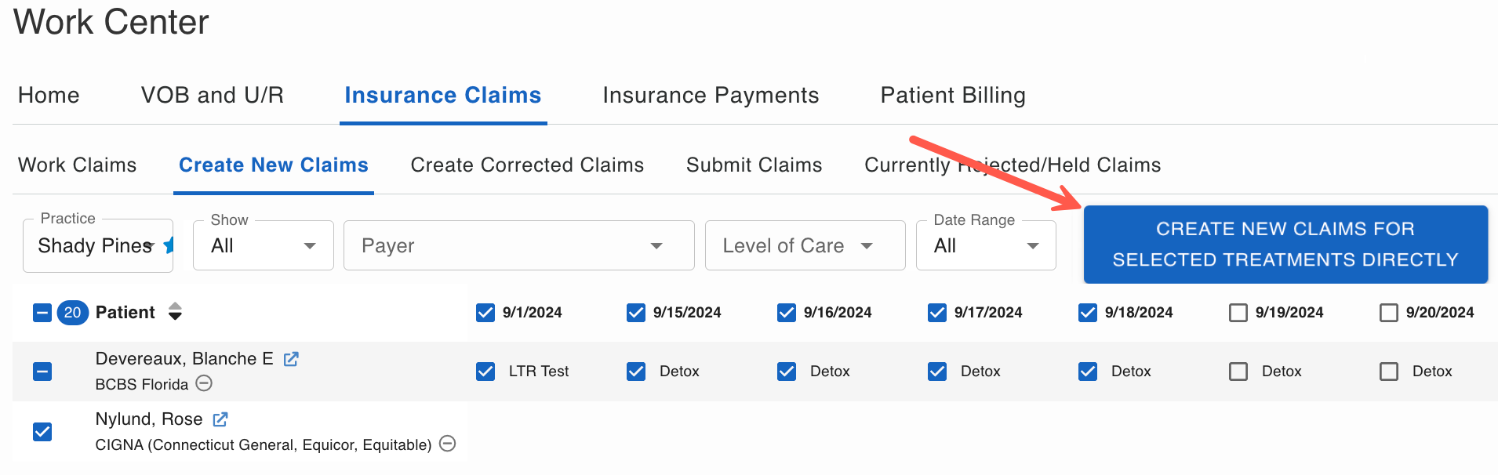Click Create New Claims for Selected Treatments Directly
Viewport: 1498px width, 475px height.
[1285, 244]
